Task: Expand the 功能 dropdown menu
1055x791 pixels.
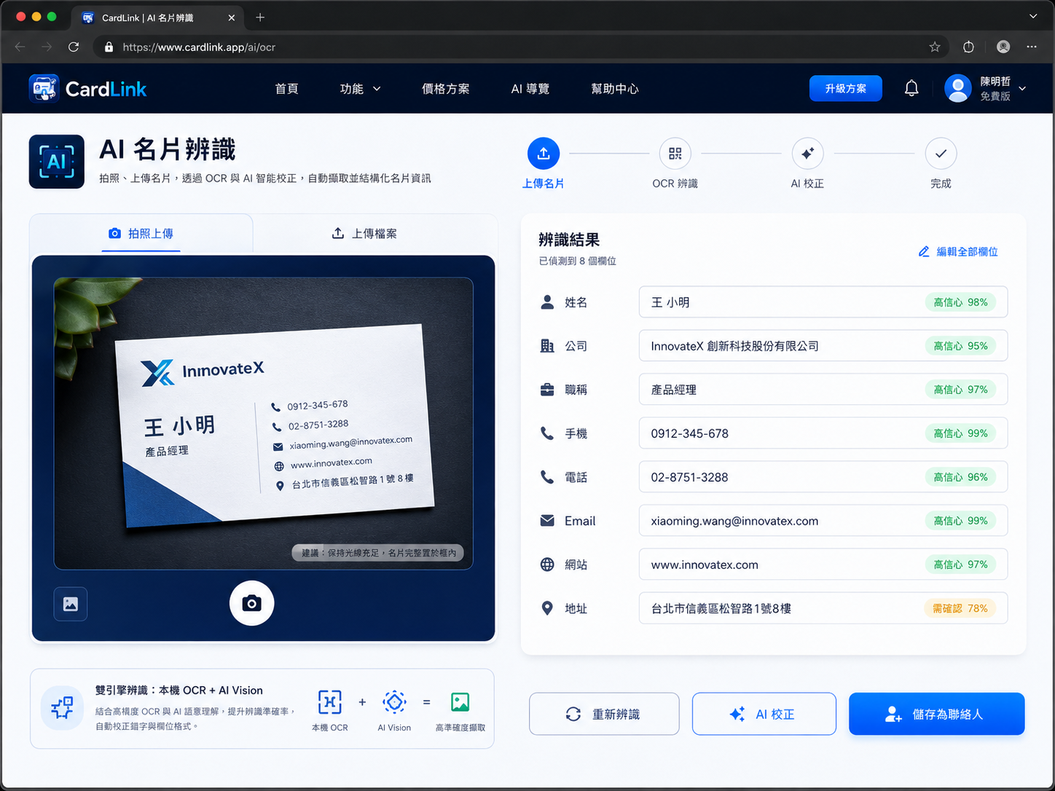Action: pyautogui.click(x=361, y=89)
